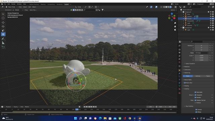Toggle camera view icon in viewport
The height and width of the screenshot is (121, 215).
(x=175, y=30)
